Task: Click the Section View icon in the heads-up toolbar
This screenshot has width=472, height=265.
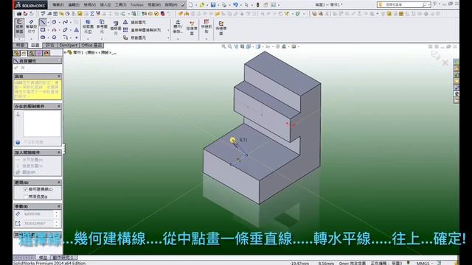Action: [x=243, y=46]
